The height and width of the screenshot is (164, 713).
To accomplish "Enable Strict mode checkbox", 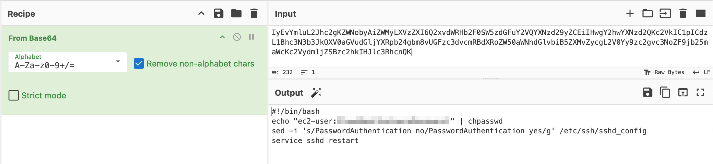I will pos(14,95).
